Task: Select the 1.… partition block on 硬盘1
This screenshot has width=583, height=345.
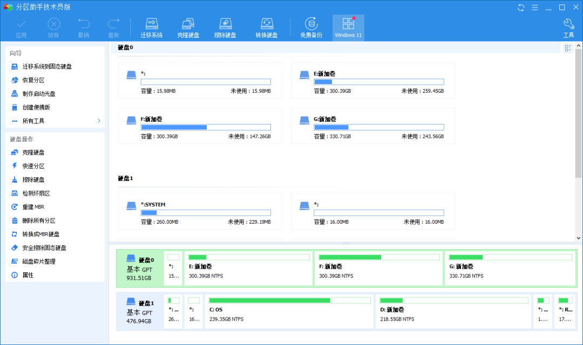Action: [x=543, y=312]
